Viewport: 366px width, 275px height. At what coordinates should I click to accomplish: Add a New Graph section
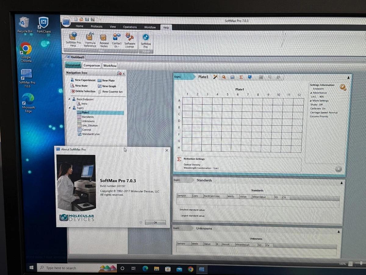pyautogui.click(x=107, y=86)
